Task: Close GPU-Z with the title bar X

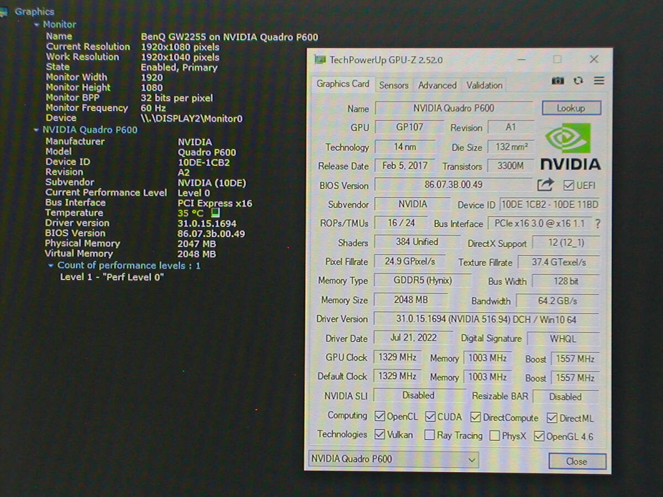Action: [x=594, y=59]
